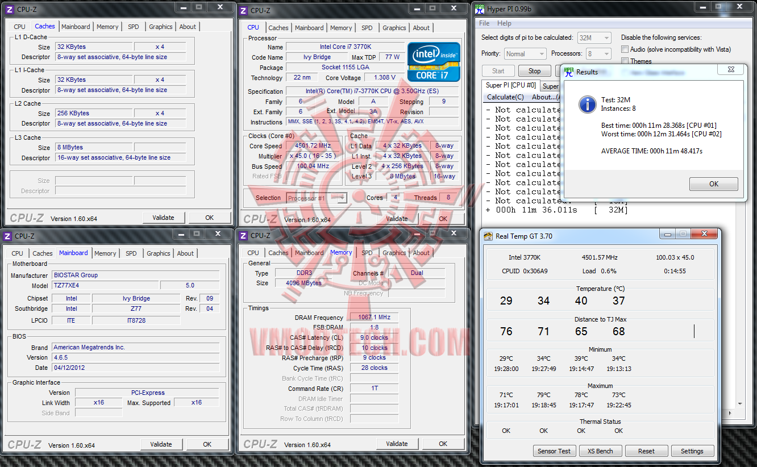Click the processor name field 'Intel Core i7 3770K'
This screenshot has height=467, width=757.
[x=345, y=47]
